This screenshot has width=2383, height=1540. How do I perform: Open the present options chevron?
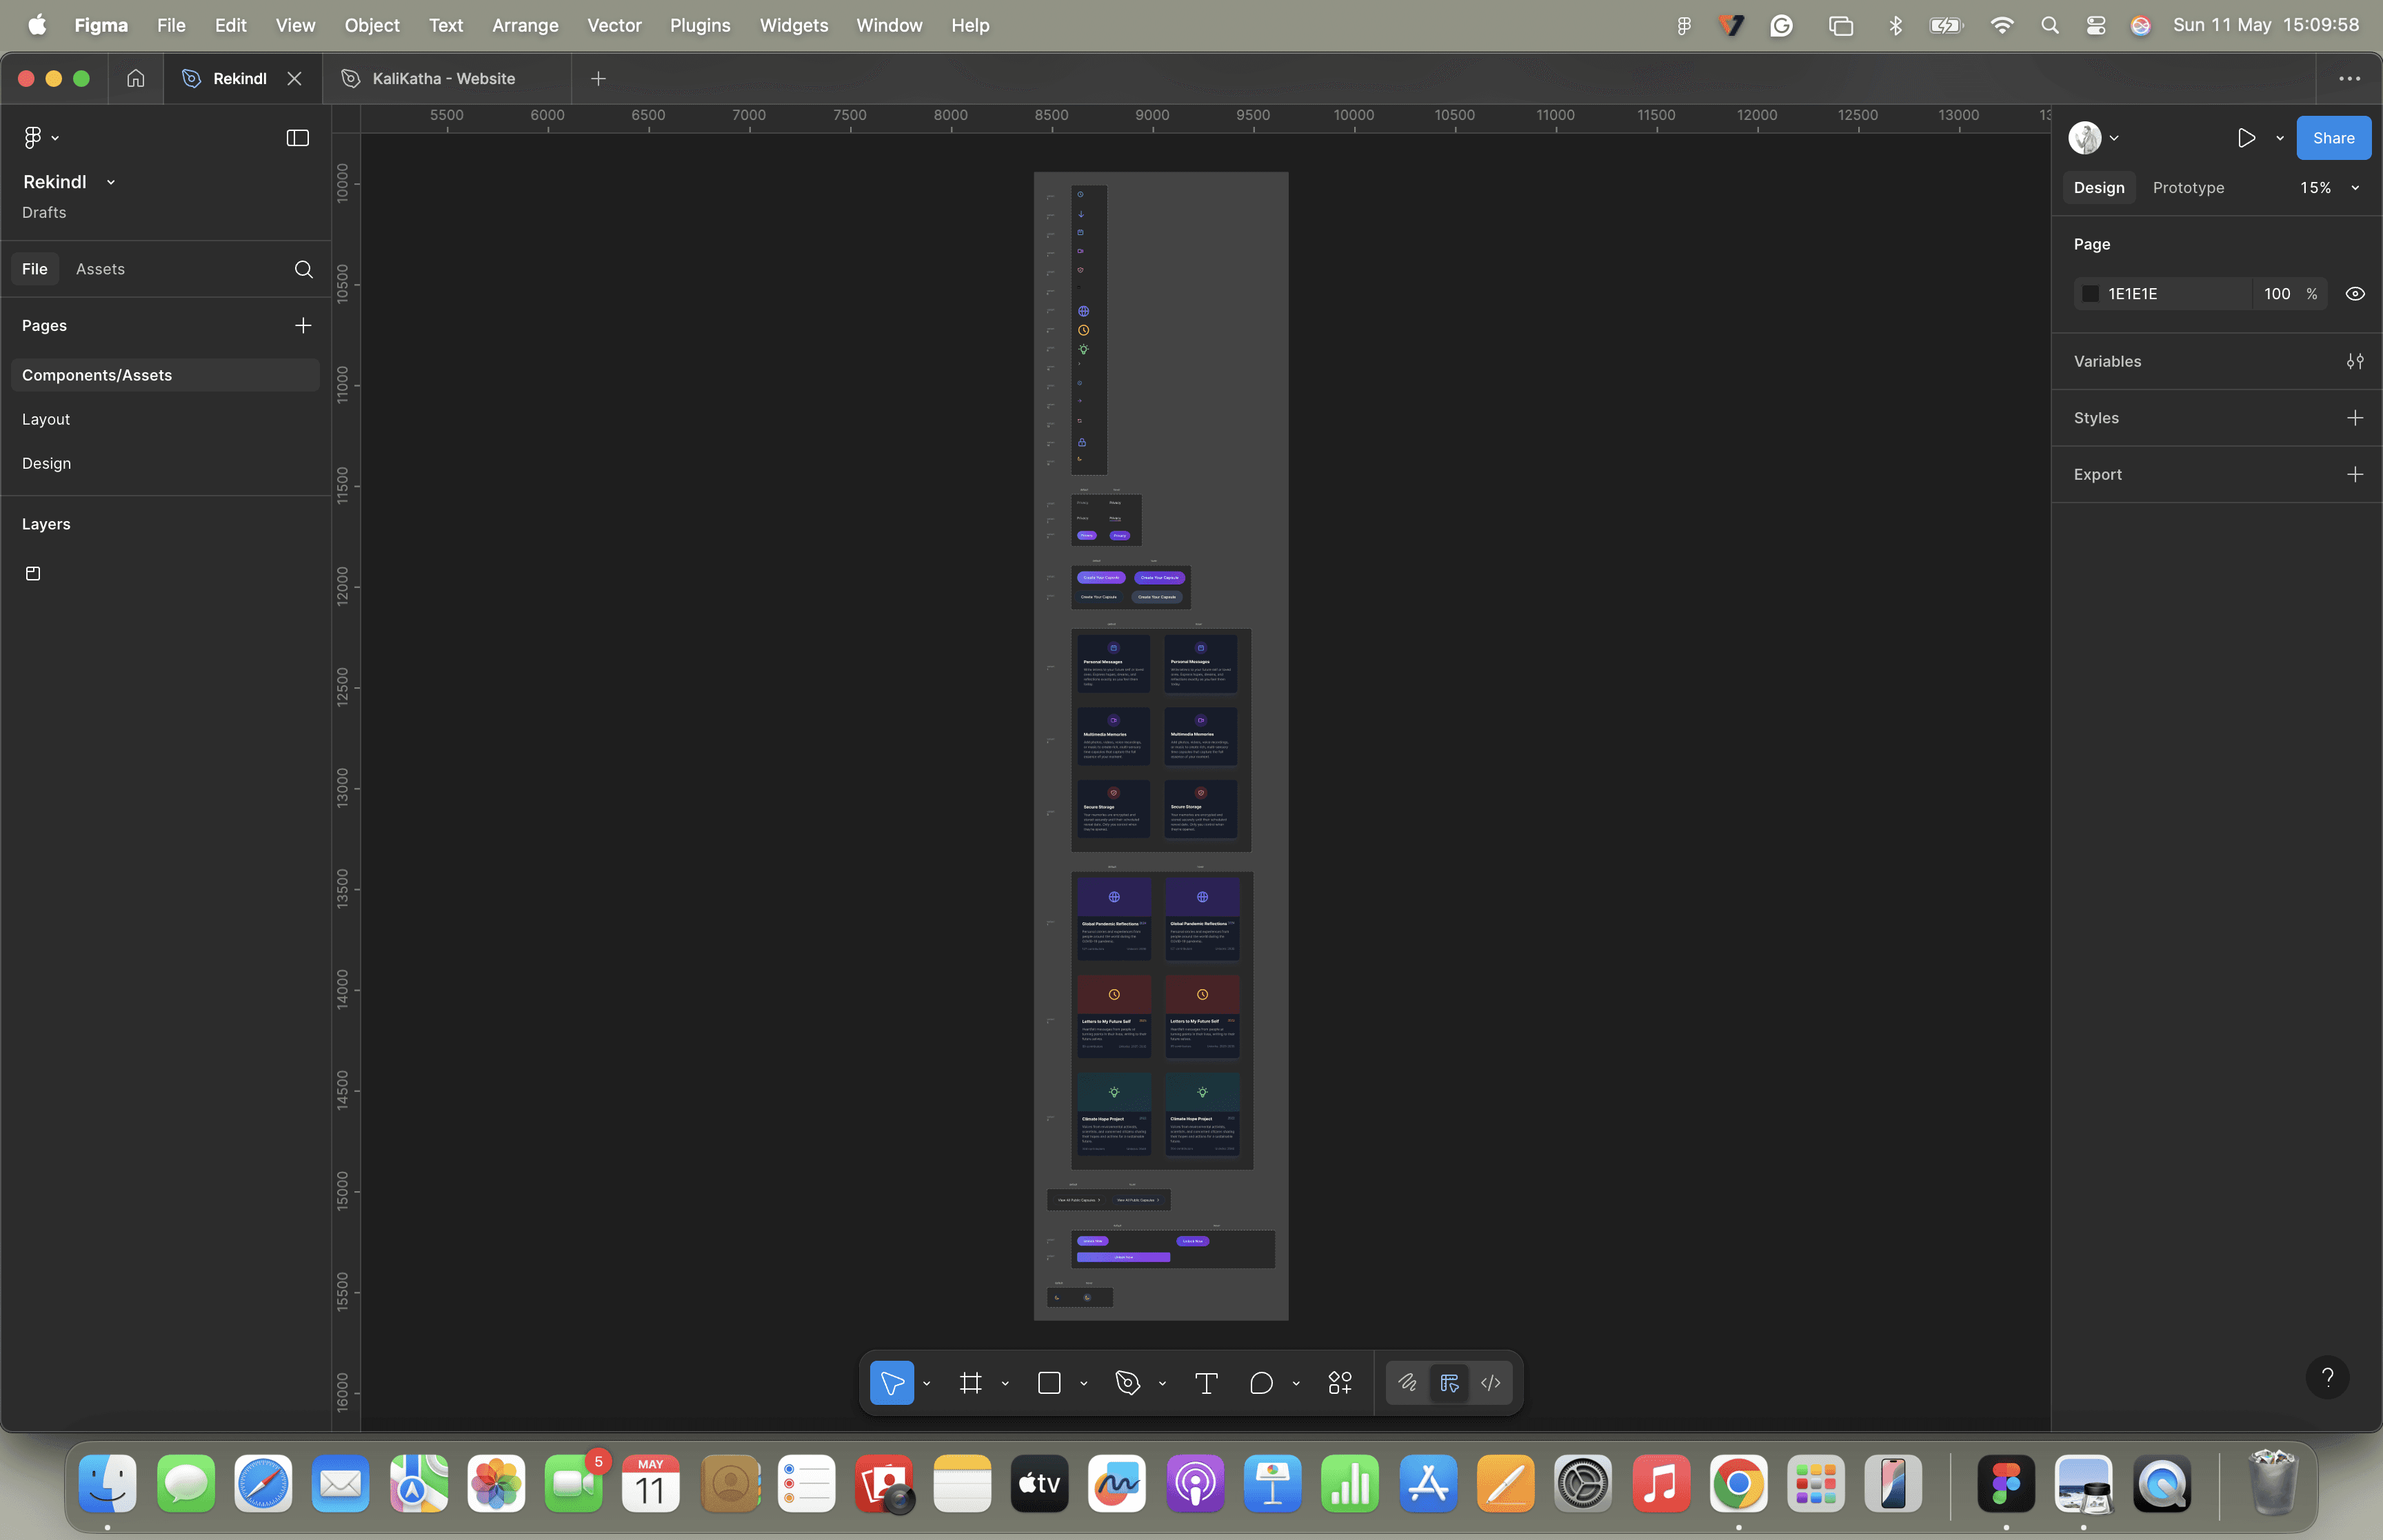[2280, 138]
